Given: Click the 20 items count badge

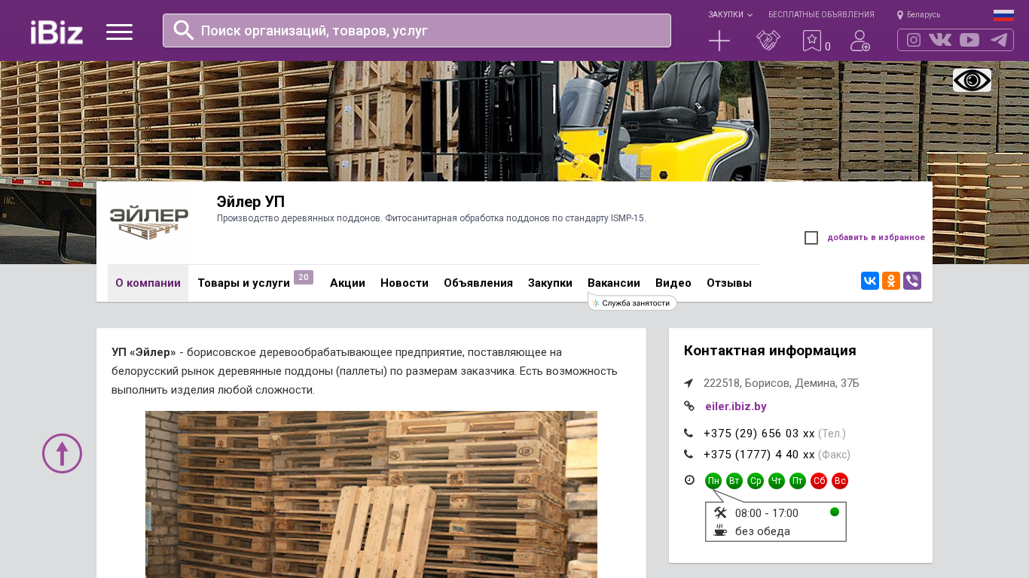Looking at the screenshot, I should [304, 278].
